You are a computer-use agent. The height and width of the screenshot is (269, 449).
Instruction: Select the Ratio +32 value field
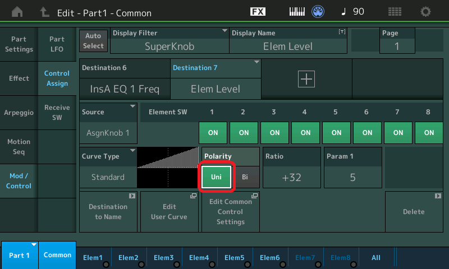(292, 177)
